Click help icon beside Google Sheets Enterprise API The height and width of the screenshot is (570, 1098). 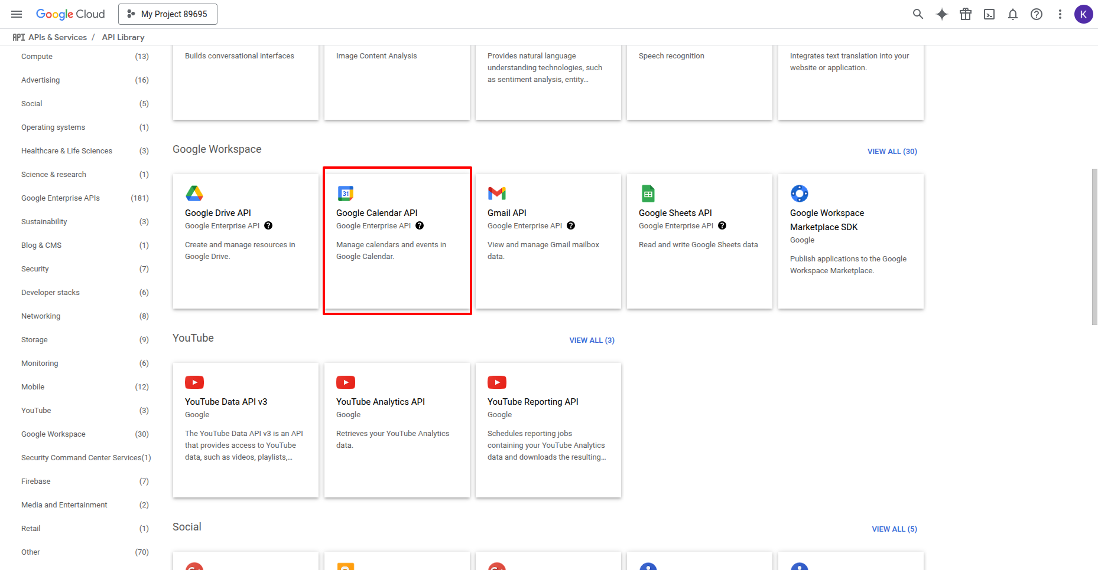click(722, 225)
